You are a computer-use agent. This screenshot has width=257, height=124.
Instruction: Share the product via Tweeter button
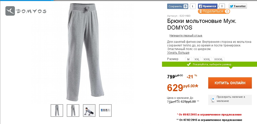(x=238, y=6)
